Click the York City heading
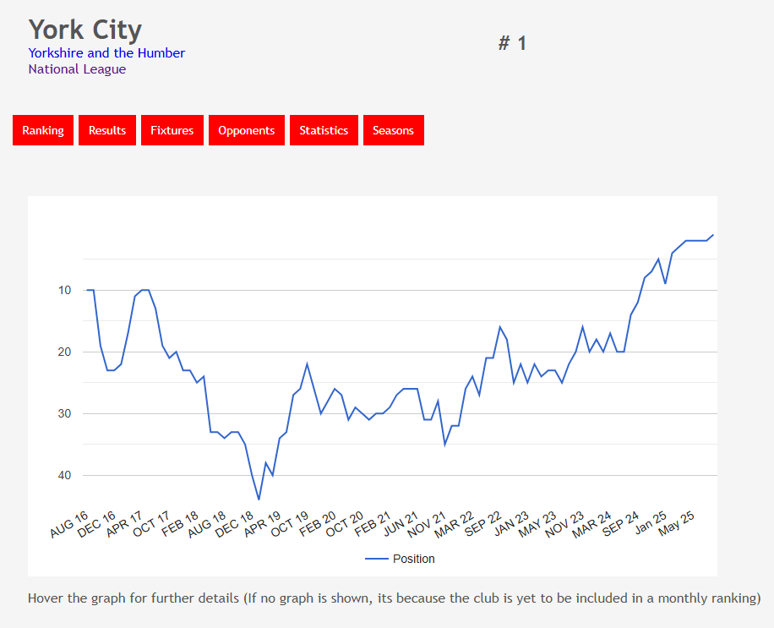 click(x=84, y=30)
